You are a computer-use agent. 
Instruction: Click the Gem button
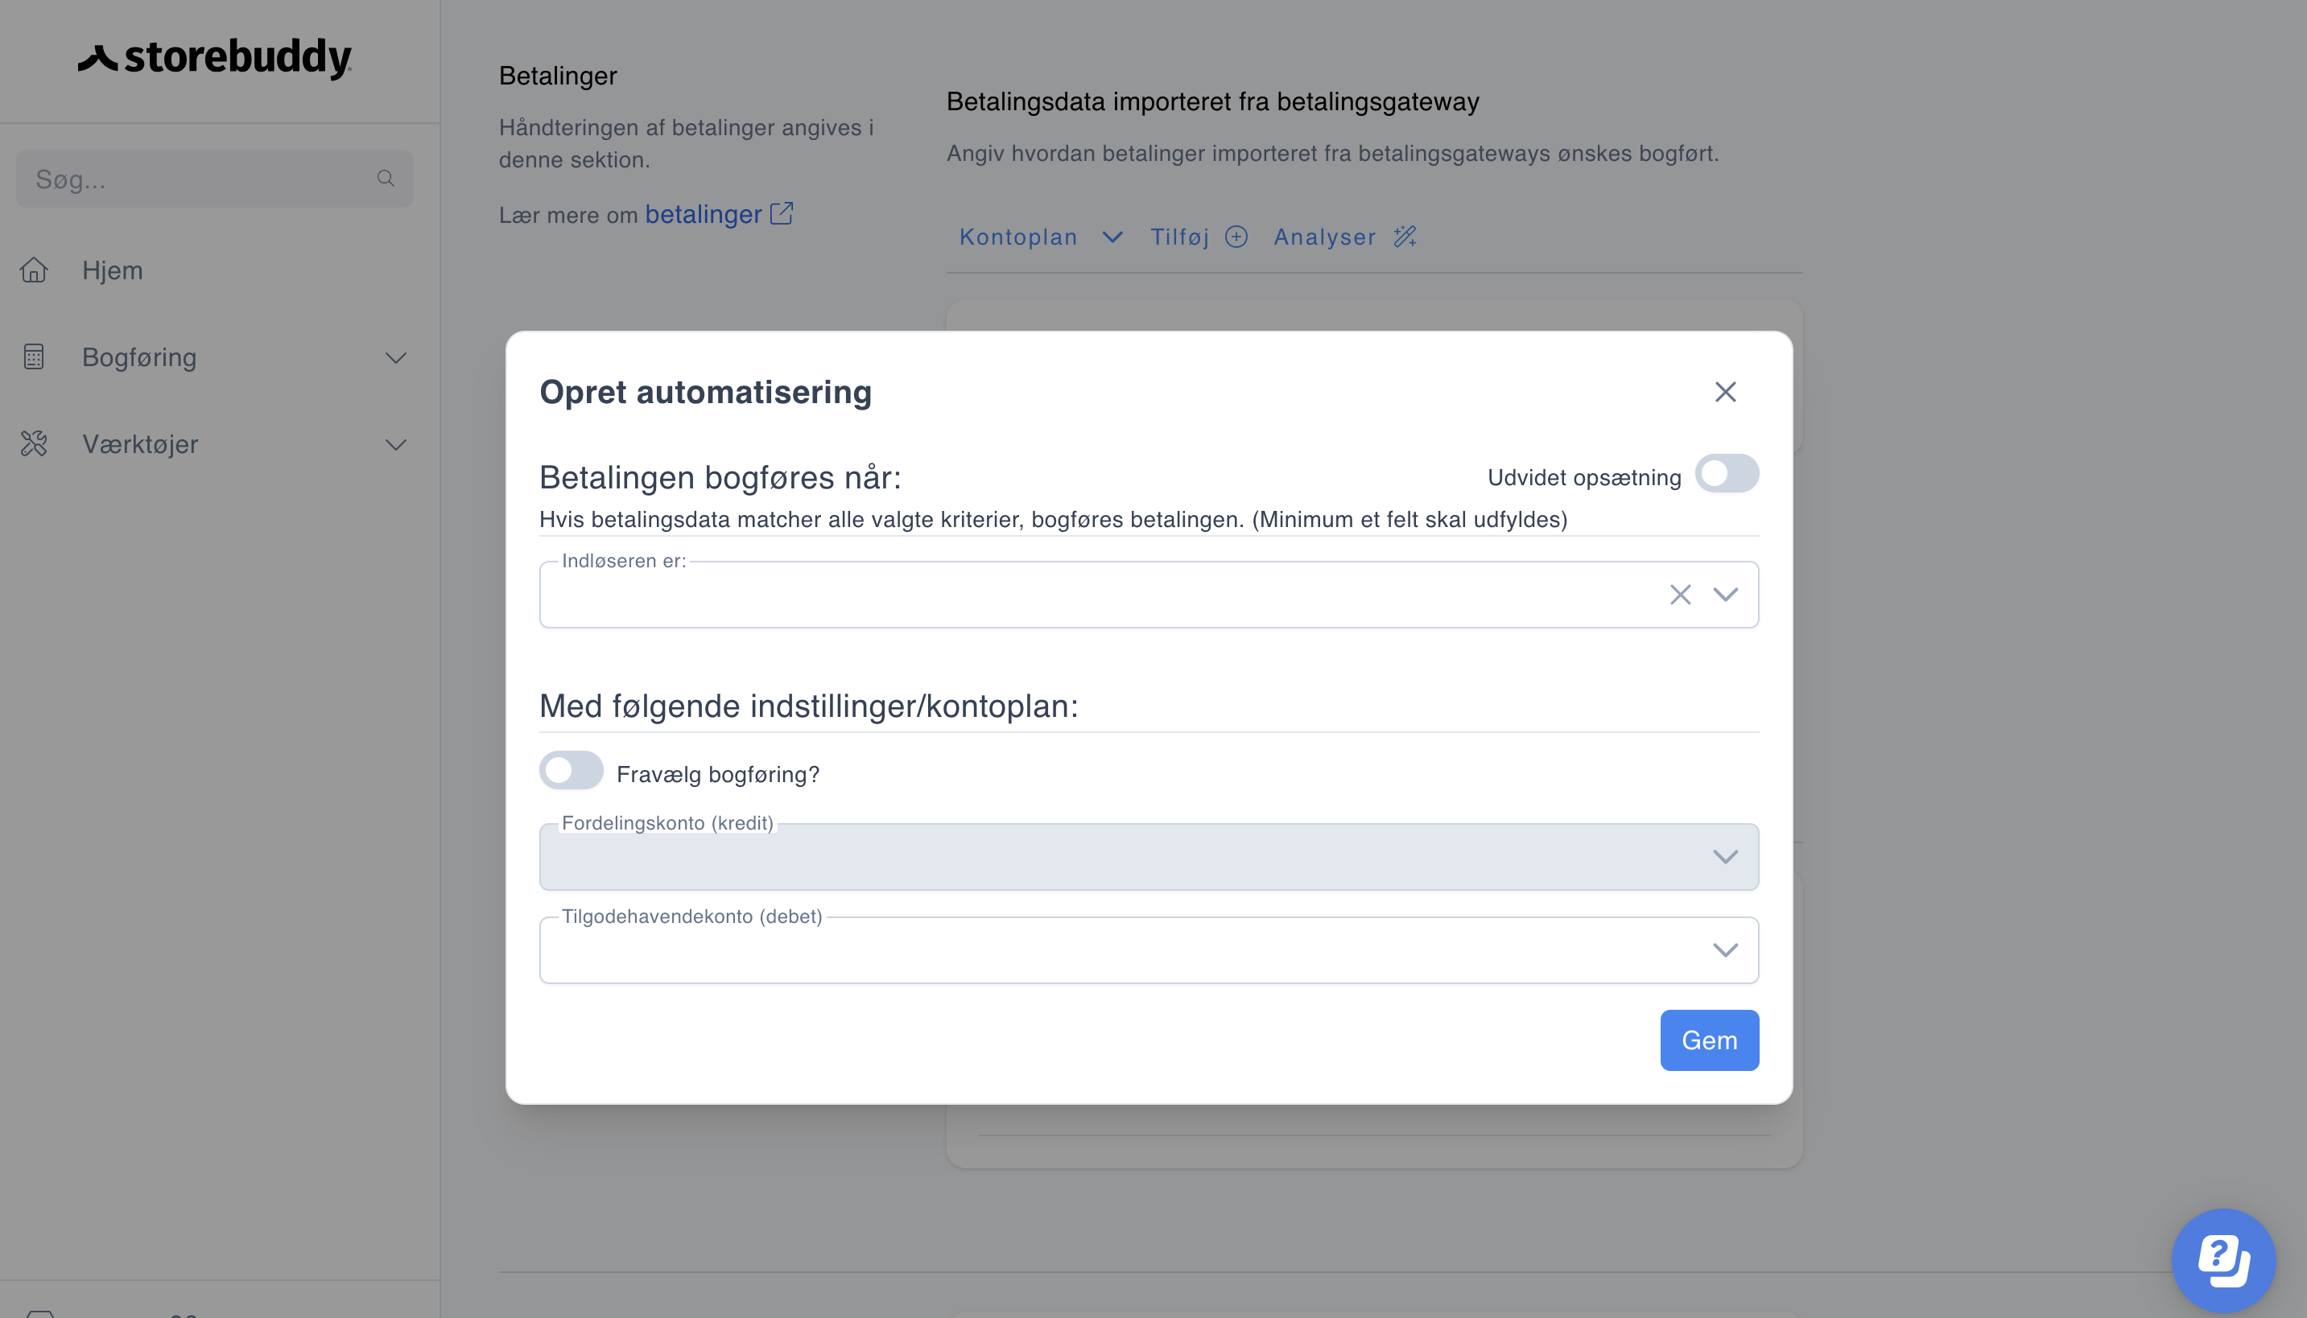1710,1040
